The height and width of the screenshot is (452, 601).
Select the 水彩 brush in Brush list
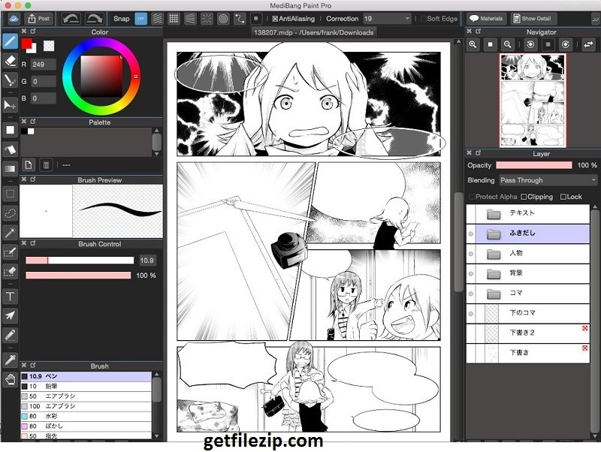(x=86, y=416)
